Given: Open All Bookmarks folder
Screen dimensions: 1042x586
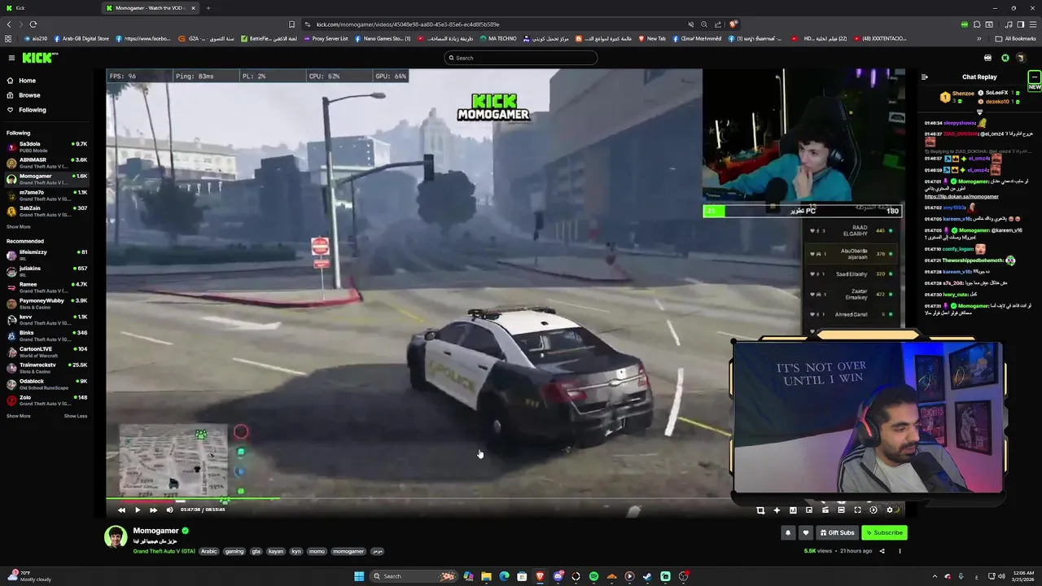Looking at the screenshot, I should (1015, 38).
